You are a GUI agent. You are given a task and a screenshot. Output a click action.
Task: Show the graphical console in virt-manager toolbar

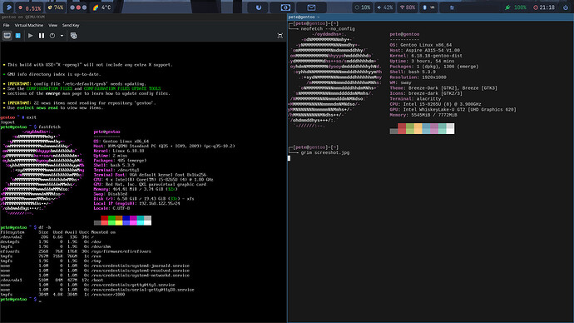tap(7, 36)
